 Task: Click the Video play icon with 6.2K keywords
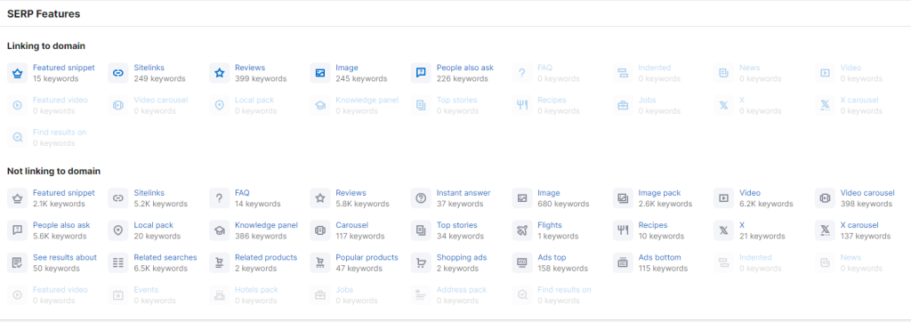(724, 198)
